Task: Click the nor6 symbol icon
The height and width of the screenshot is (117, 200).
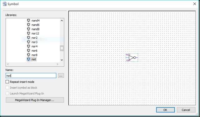Action: tap(29, 51)
